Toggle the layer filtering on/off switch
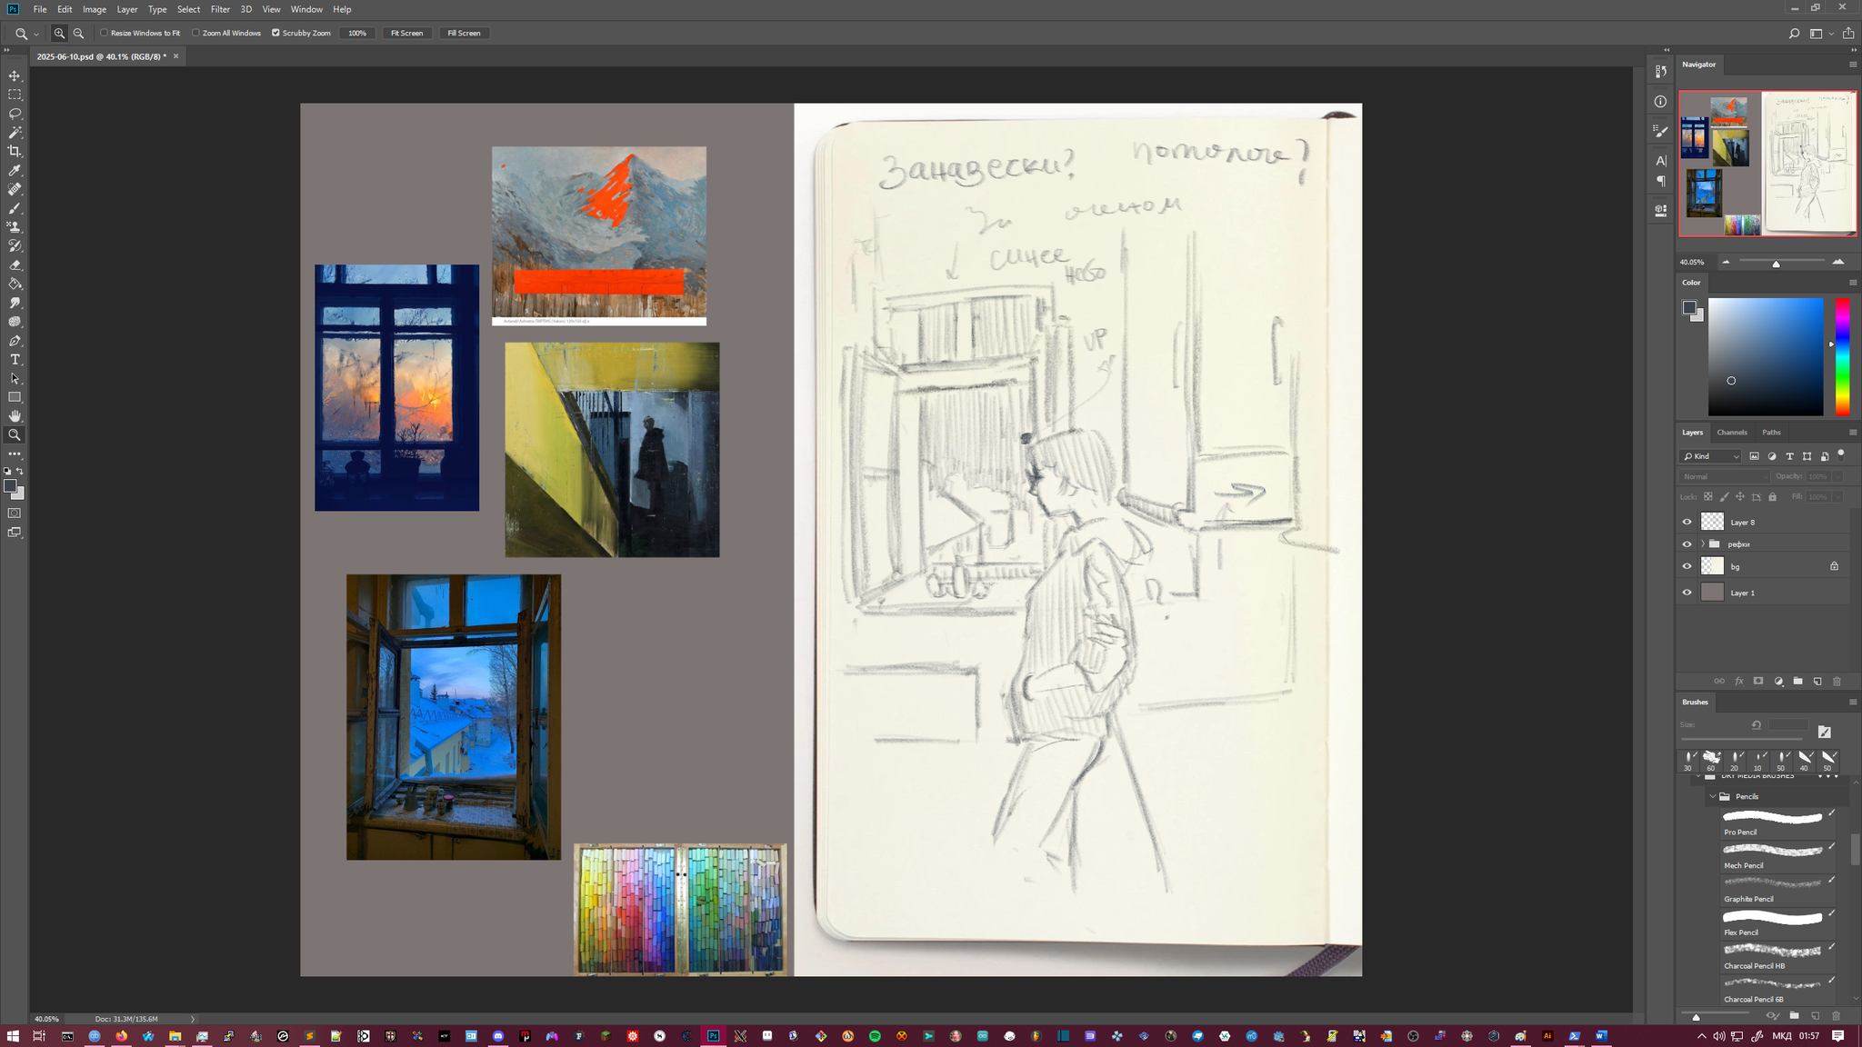Image resolution: width=1862 pixels, height=1047 pixels. tap(1841, 454)
